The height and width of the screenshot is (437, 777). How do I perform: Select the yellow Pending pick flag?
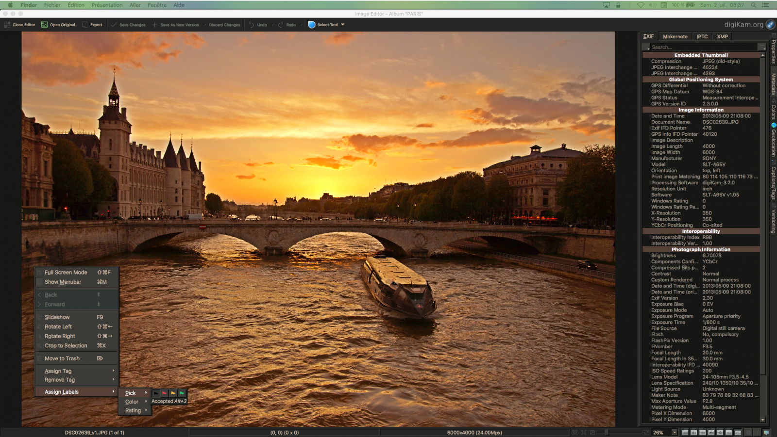point(173,393)
